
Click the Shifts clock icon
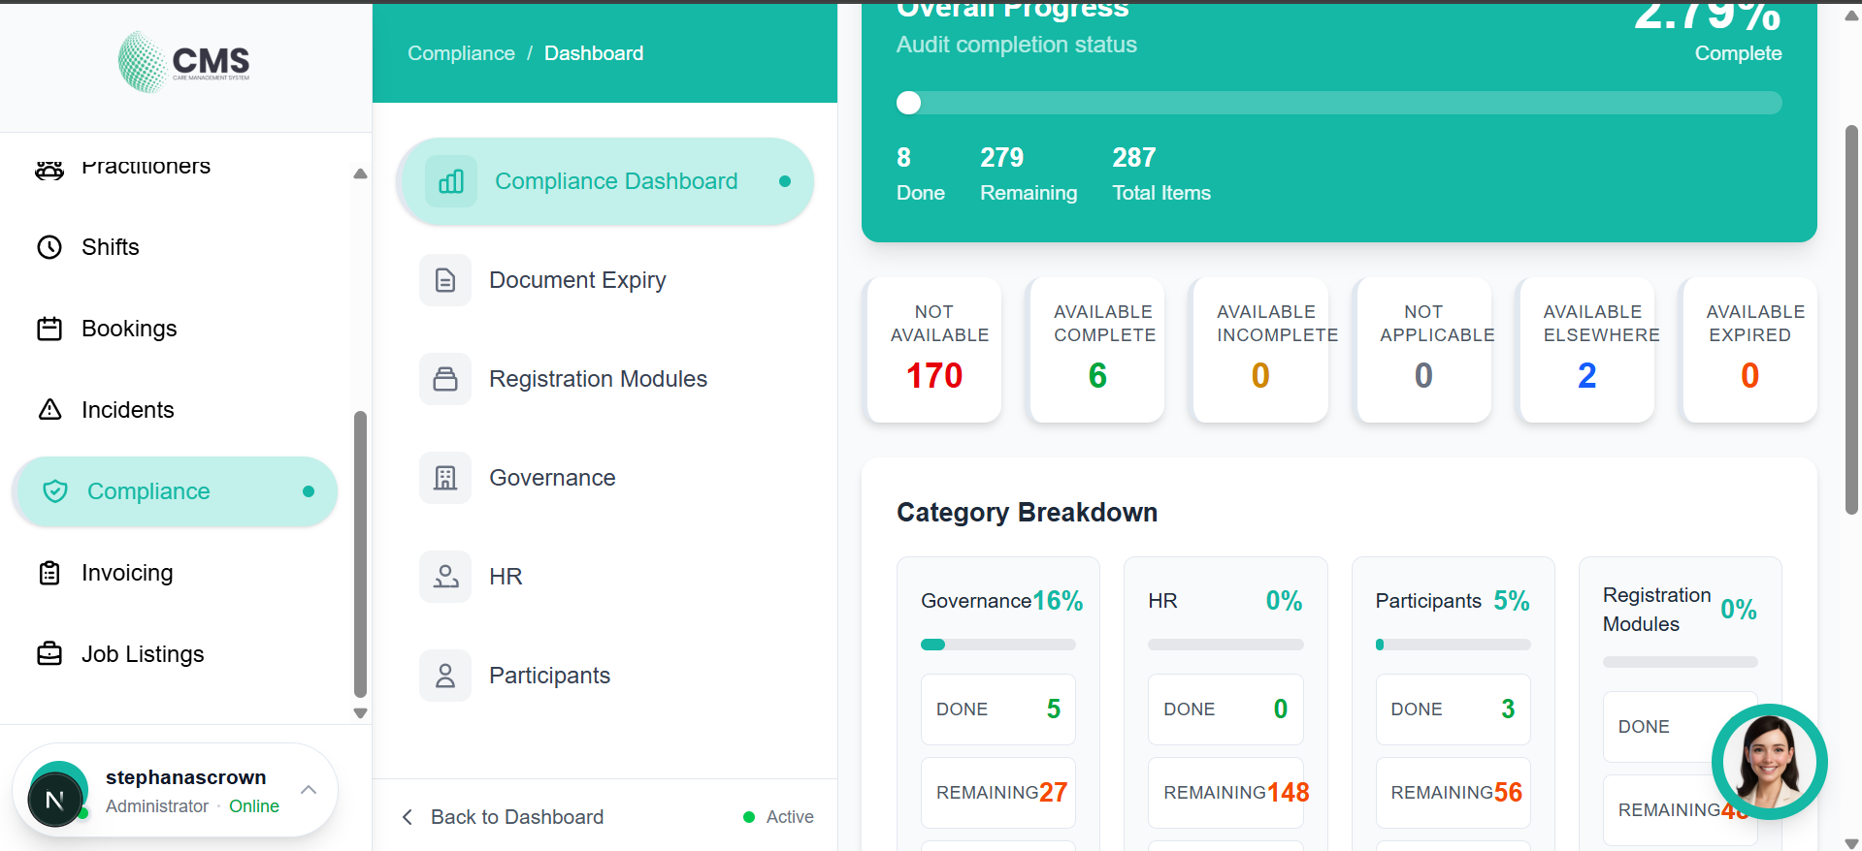[49, 247]
